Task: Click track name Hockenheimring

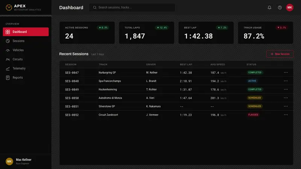Action: point(108,89)
